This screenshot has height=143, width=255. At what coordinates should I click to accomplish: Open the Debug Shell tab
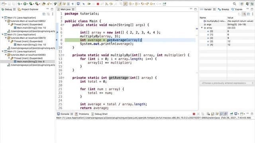[x=99, y=114]
